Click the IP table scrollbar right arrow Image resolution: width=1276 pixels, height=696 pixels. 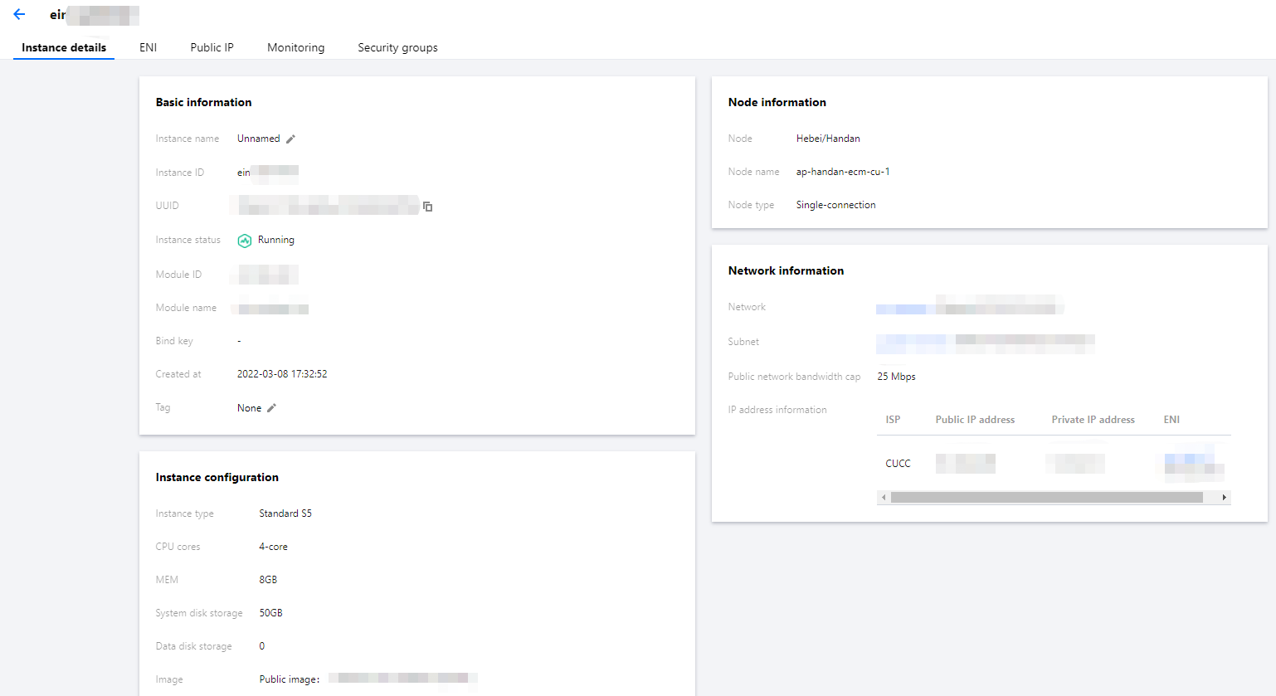pyautogui.click(x=1224, y=498)
